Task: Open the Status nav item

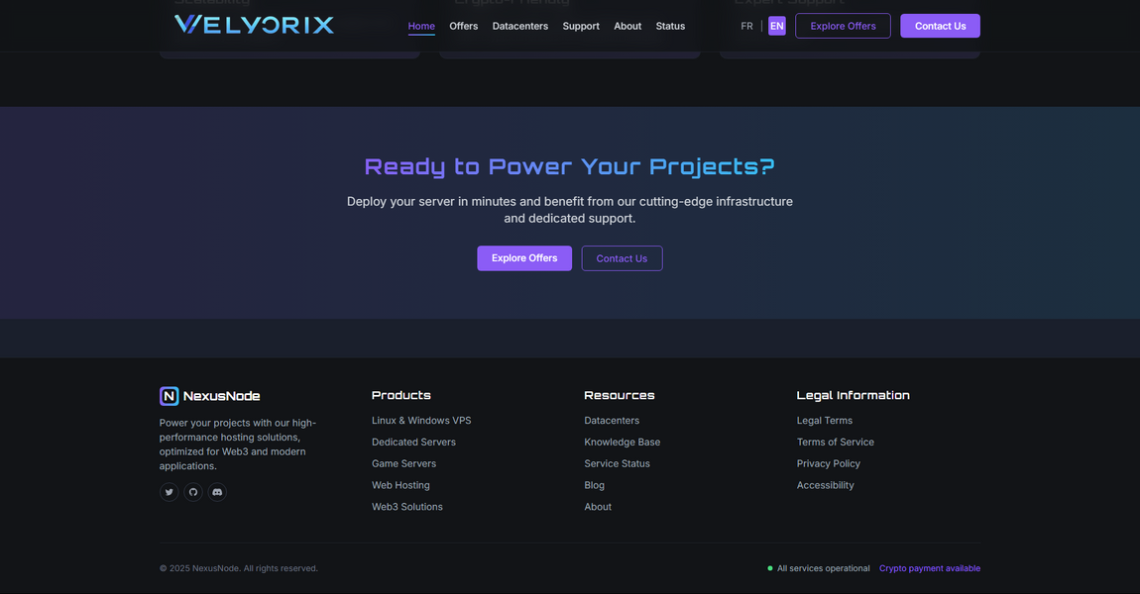Action: [670, 26]
